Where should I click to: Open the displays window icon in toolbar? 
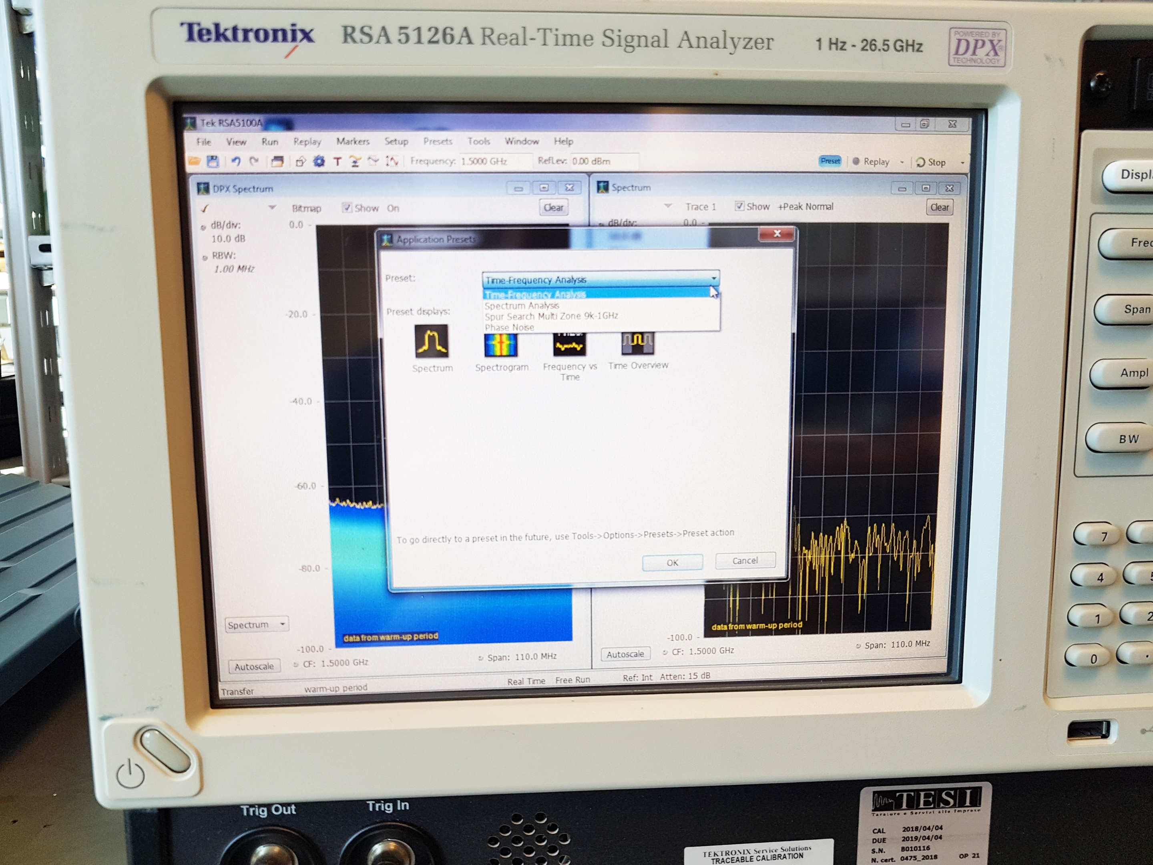[277, 161]
